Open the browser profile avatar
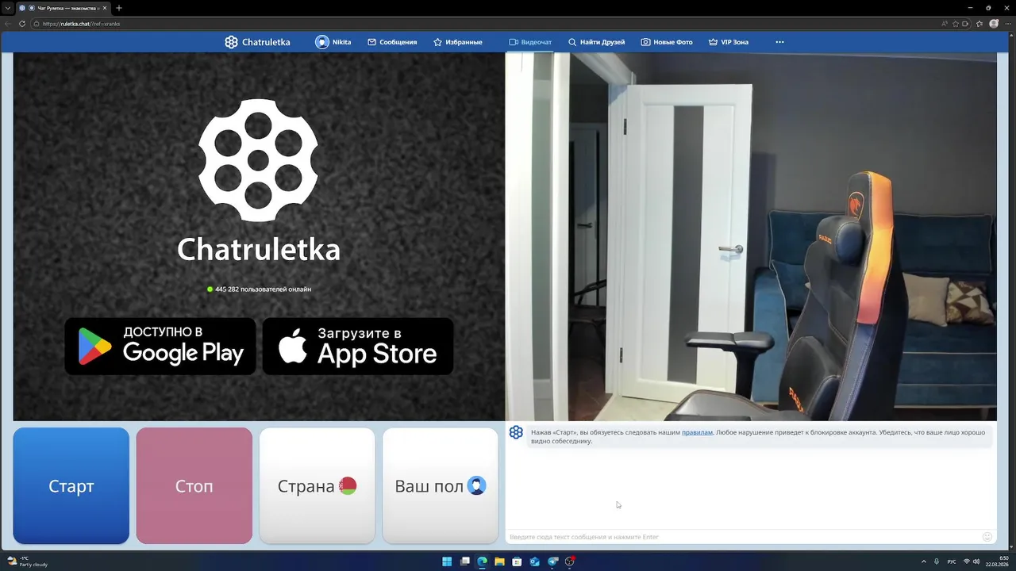 coord(994,24)
